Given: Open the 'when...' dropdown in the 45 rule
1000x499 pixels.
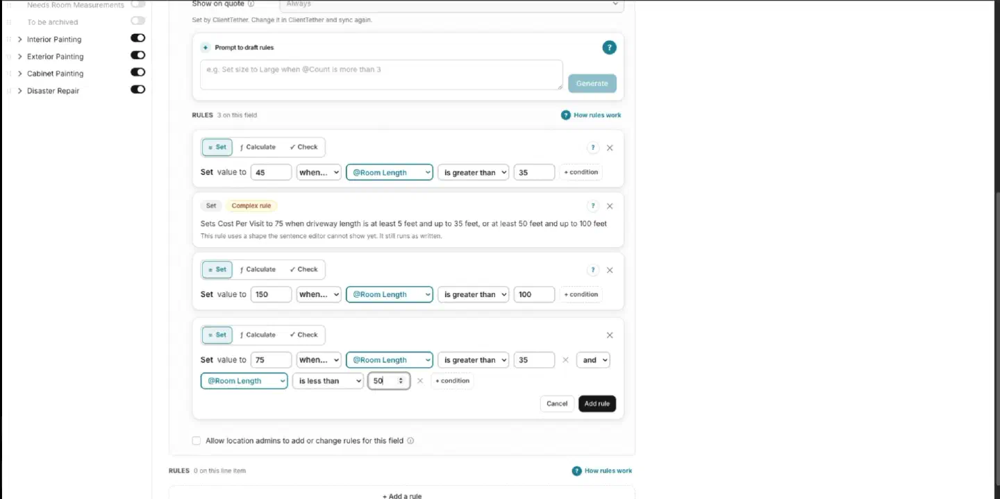Looking at the screenshot, I should coord(319,172).
